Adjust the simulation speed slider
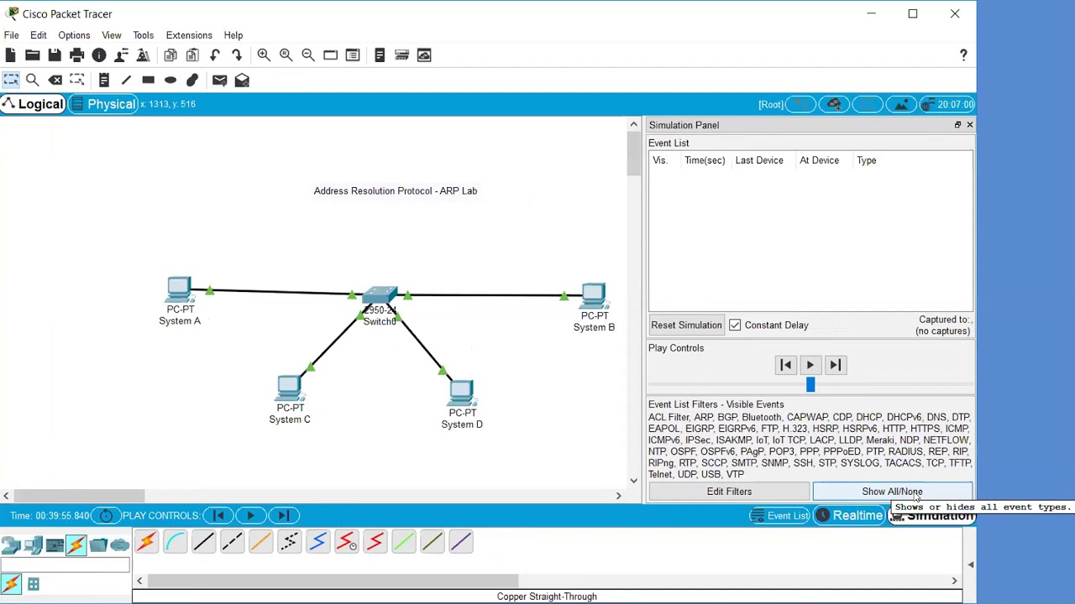 pyautogui.click(x=810, y=385)
